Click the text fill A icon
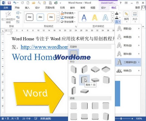Screen dimensions: 146x121 coord(117,13)
